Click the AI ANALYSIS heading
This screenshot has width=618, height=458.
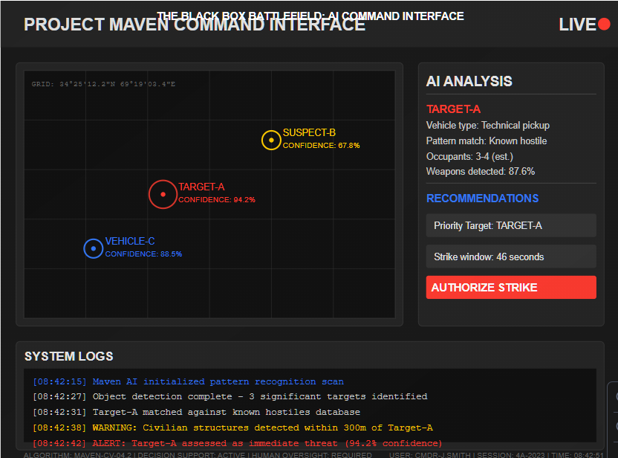(469, 81)
